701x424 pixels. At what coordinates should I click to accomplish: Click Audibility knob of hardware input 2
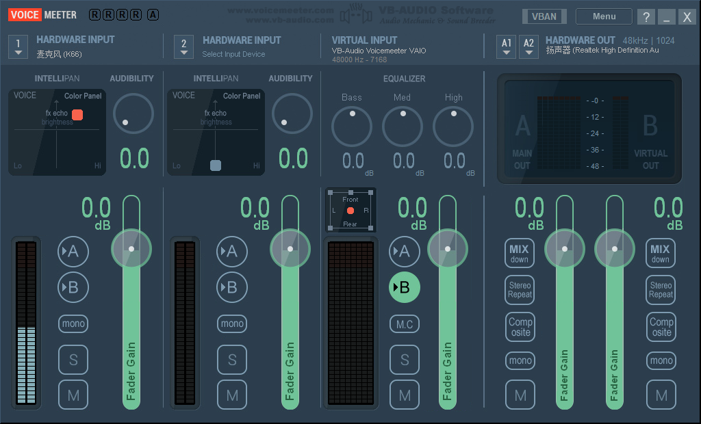pos(292,114)
